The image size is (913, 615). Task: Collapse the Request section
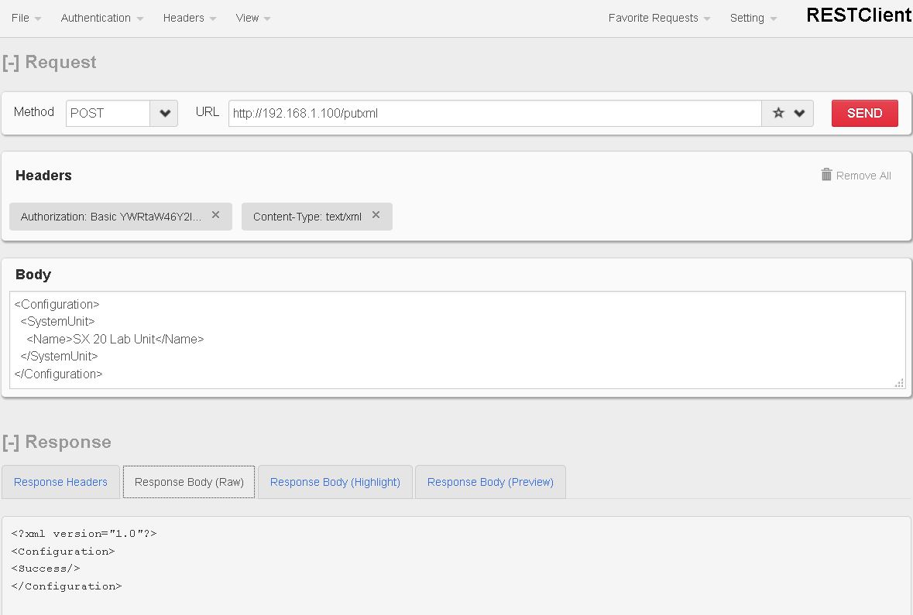pos(11,63)
